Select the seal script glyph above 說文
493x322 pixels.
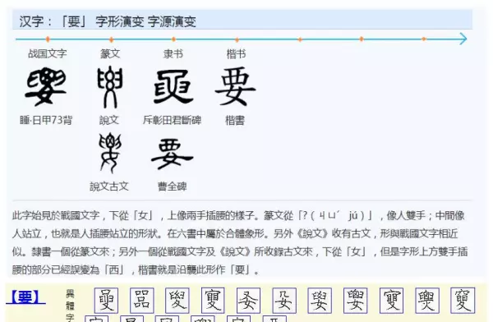point(109,87)
